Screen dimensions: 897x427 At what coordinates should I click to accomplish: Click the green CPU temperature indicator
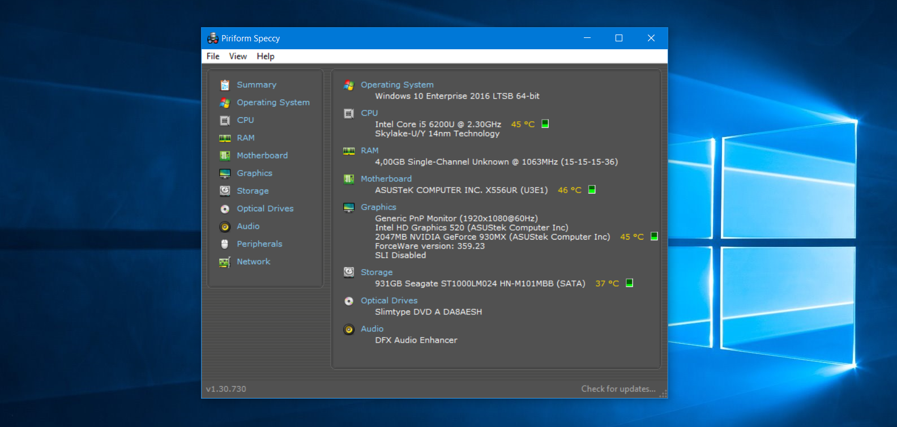(545, 123)
